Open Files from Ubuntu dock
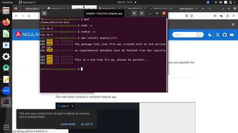 tap(6, 11)
